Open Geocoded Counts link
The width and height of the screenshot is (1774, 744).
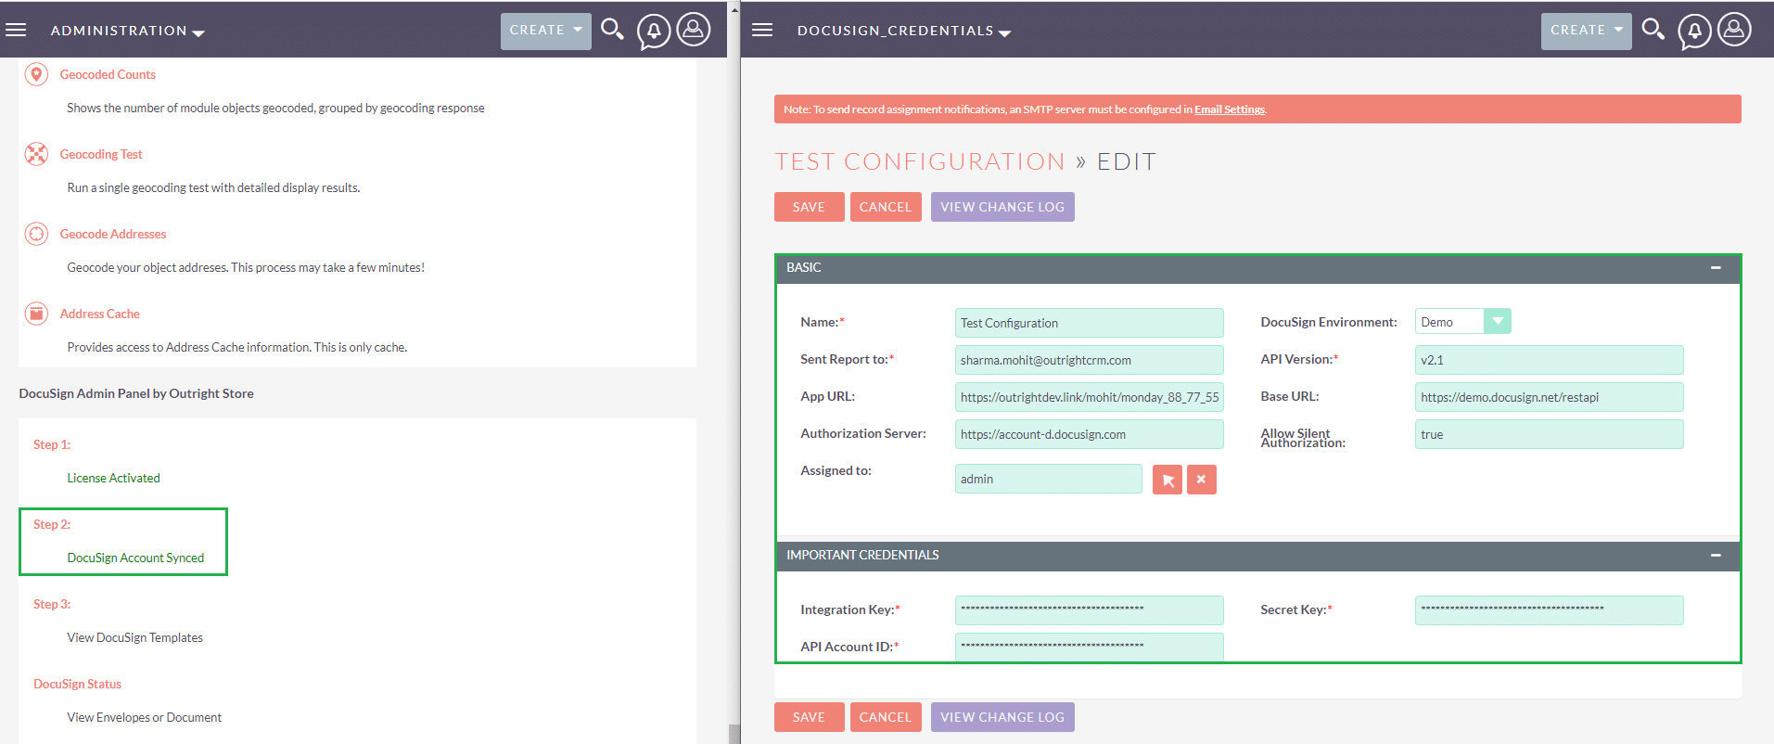[108, 74]
